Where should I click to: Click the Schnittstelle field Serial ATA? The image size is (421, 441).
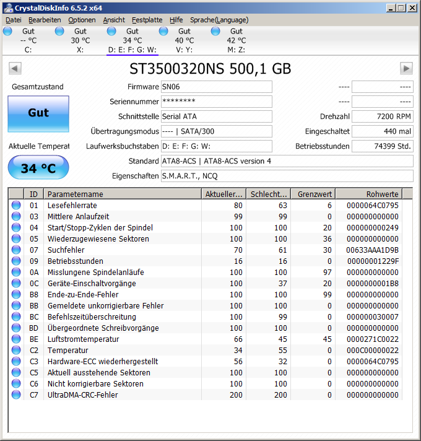coord(217,116)
